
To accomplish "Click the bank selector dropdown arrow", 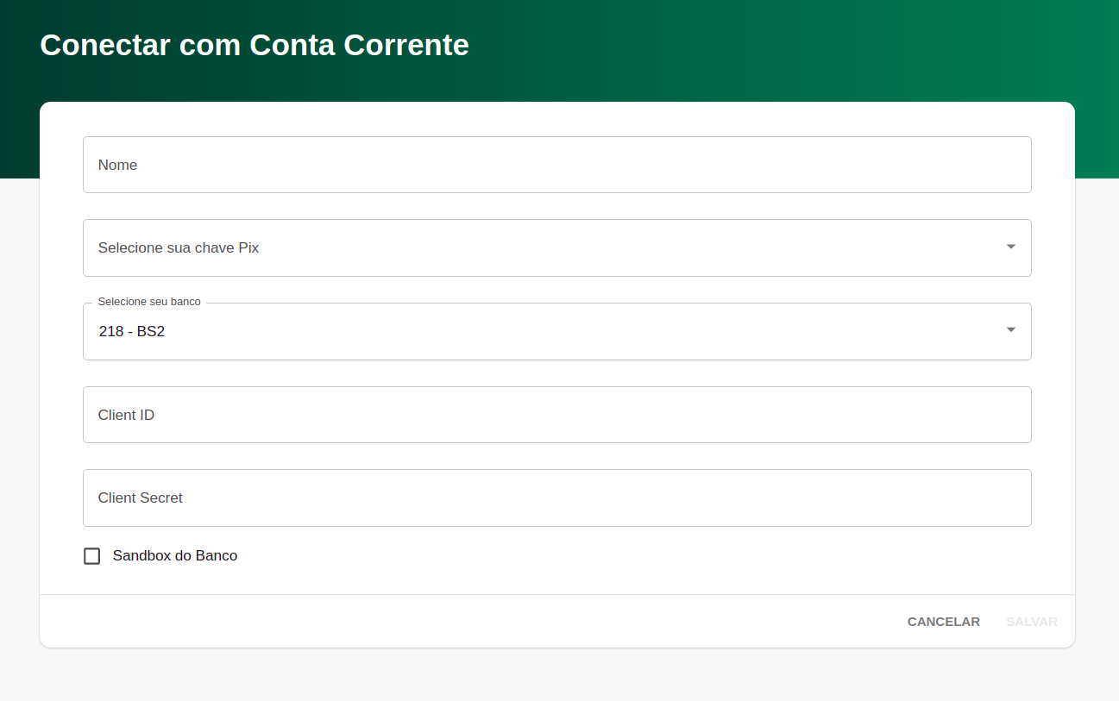I will pyautogui.click(x=1010, y=330).
